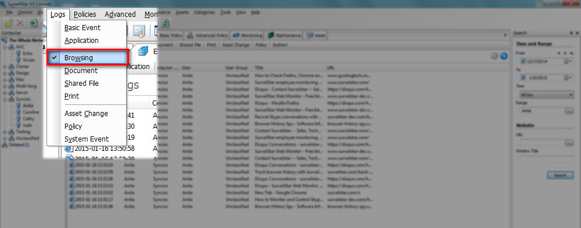Screen dimensions: 581x228
Task: Open the Logs menu
Action: pyautogui.click(x=58, y=15)
